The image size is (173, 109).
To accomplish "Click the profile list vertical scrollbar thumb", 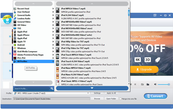I will tap(129, 13).
